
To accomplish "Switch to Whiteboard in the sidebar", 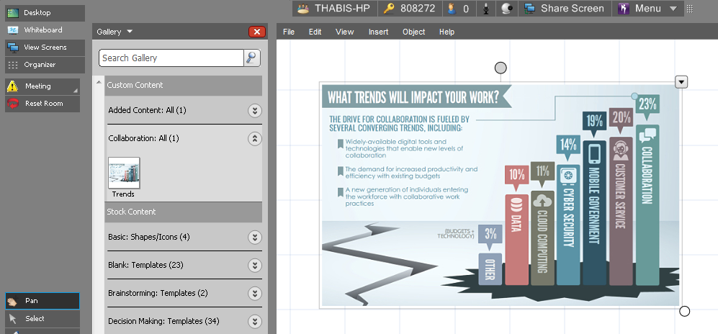I will pyautogui.click(x=42, y=30).
